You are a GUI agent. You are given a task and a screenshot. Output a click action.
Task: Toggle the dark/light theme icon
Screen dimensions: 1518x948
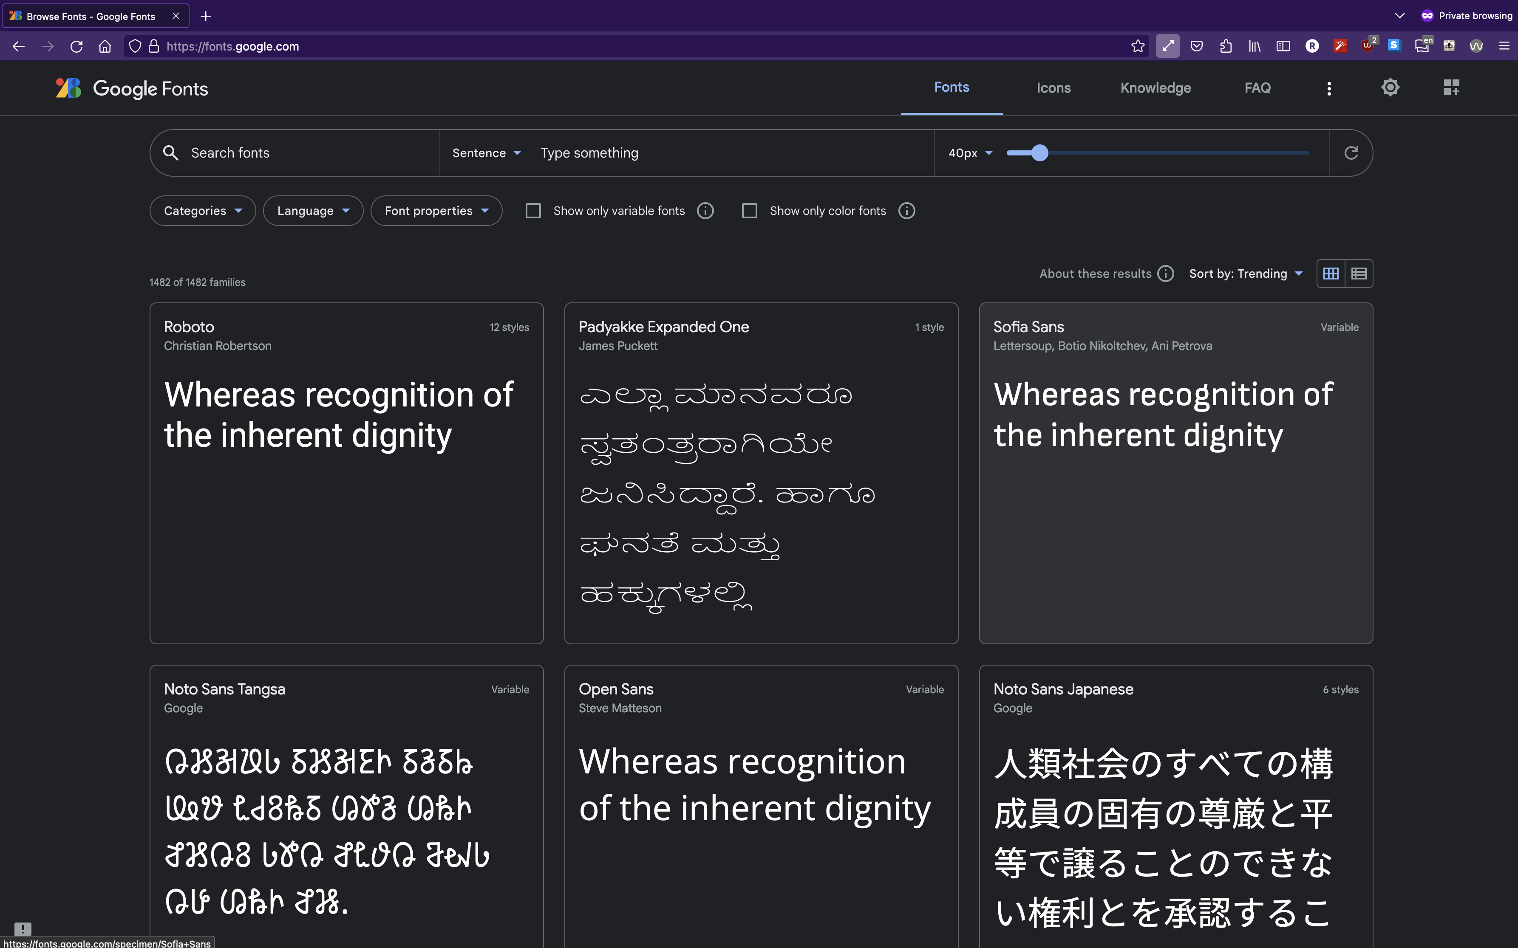point(1390,87)
